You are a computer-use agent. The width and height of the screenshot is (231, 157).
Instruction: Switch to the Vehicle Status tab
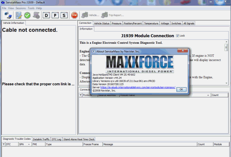[x=102, y=23]
